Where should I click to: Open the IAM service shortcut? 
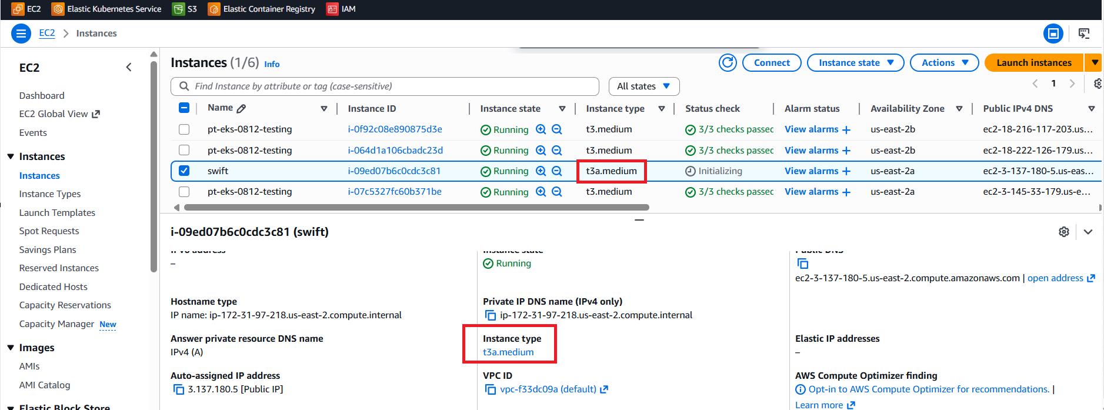[341, 9]
